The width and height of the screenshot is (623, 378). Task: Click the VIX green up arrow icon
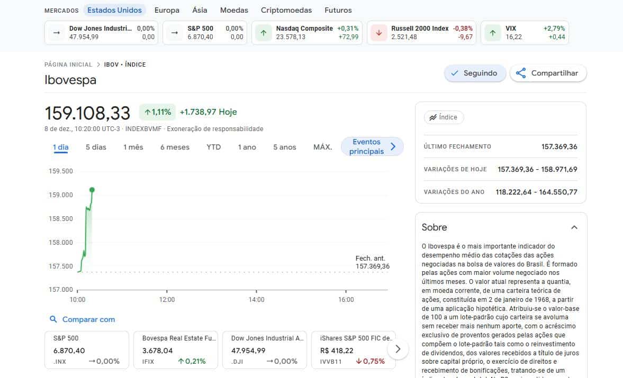(x=493, y=33)
